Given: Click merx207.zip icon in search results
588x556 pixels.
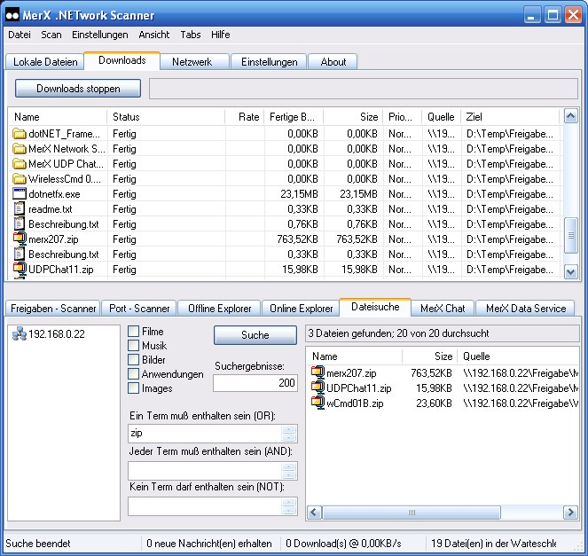Looking at the screenshot, I should [318, 372].
